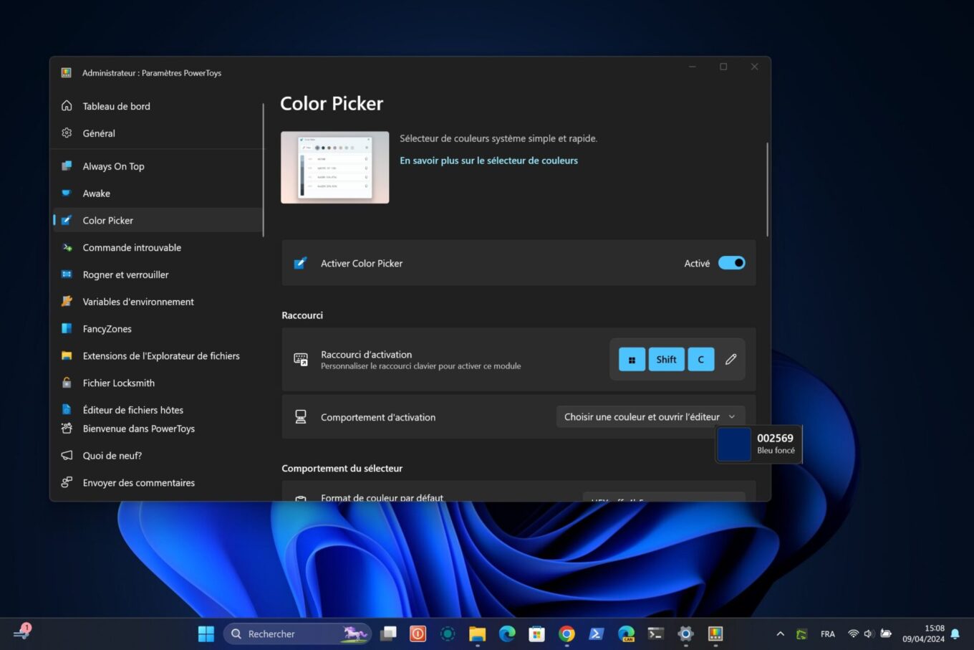Select Color Picker sidebar item

click(x=158, y=220)
